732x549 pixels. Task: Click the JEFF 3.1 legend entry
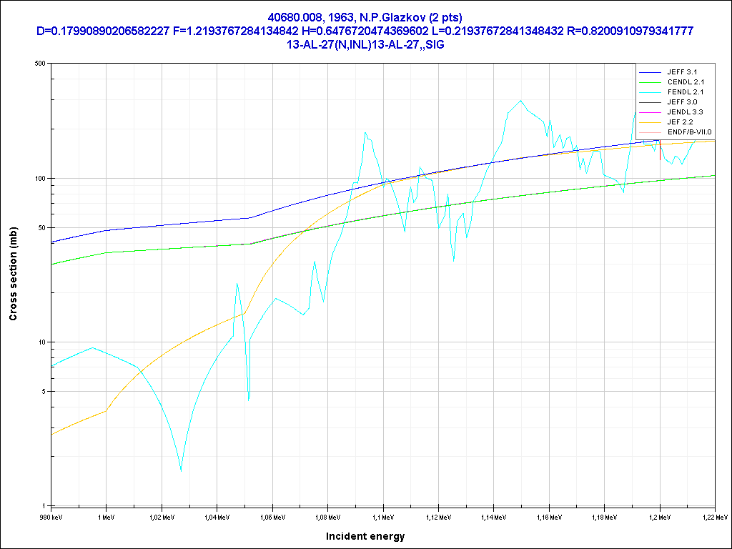coord(681,72)
